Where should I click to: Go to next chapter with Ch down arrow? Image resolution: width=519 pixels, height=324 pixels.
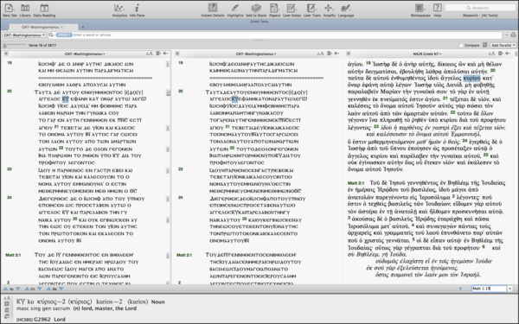40,289
